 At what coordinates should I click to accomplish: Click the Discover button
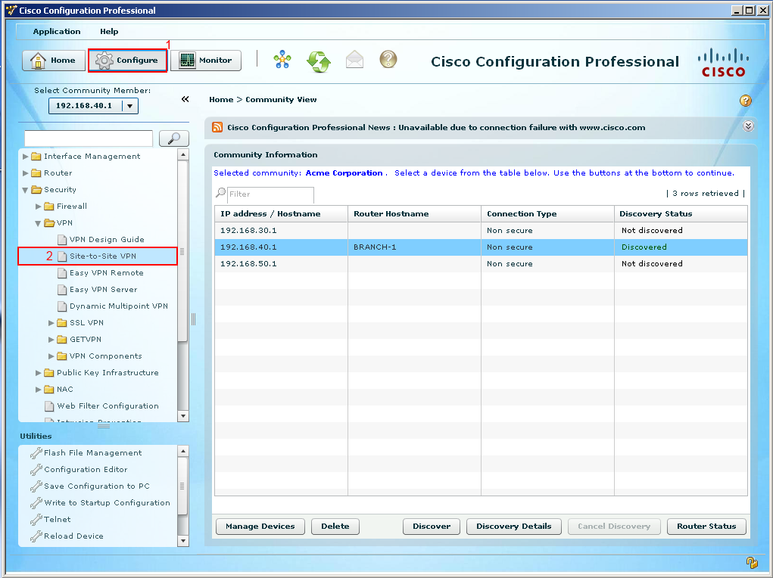pos(432,527)
